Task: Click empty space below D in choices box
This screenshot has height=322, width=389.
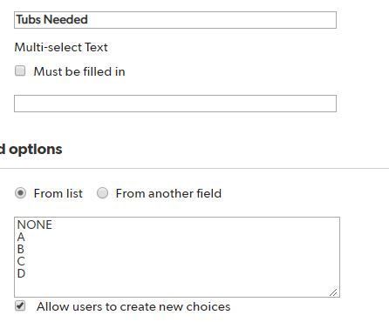Action: (x=174, y=287)
